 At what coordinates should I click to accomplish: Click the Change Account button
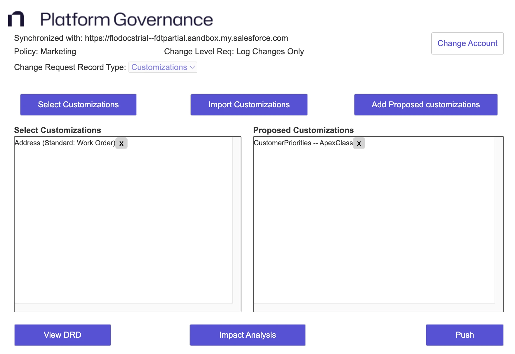[467, 43]
